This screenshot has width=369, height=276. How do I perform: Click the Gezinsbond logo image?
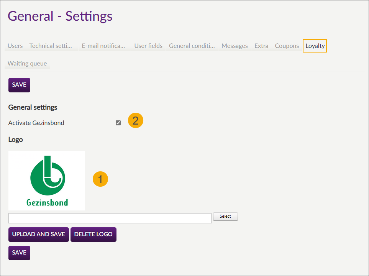pyautogui.click(x=47, y=181)
